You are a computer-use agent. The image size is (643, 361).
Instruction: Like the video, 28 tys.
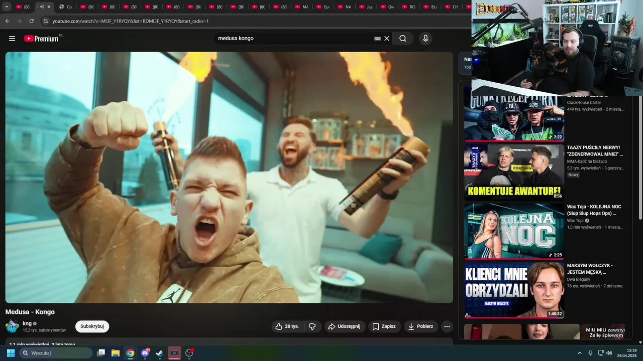(x=287, y=326)
